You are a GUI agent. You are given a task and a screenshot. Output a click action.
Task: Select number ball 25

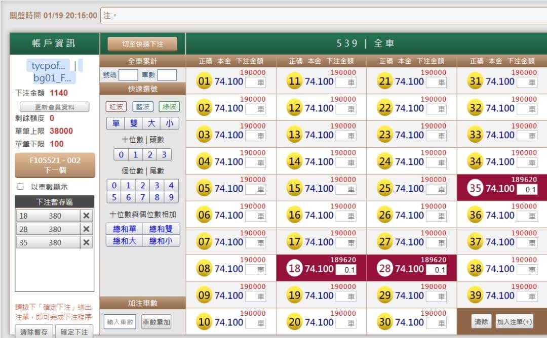[x=385, y=188]
